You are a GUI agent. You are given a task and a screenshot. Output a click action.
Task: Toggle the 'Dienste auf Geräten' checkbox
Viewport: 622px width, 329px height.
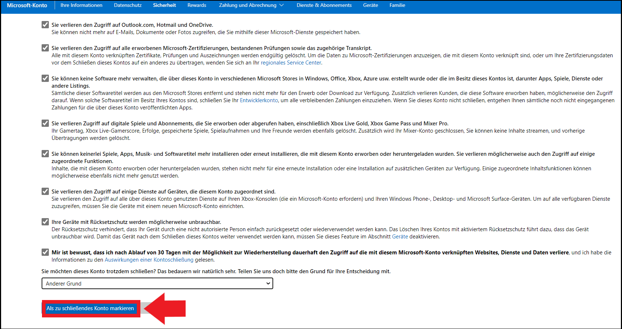point(45,191)
